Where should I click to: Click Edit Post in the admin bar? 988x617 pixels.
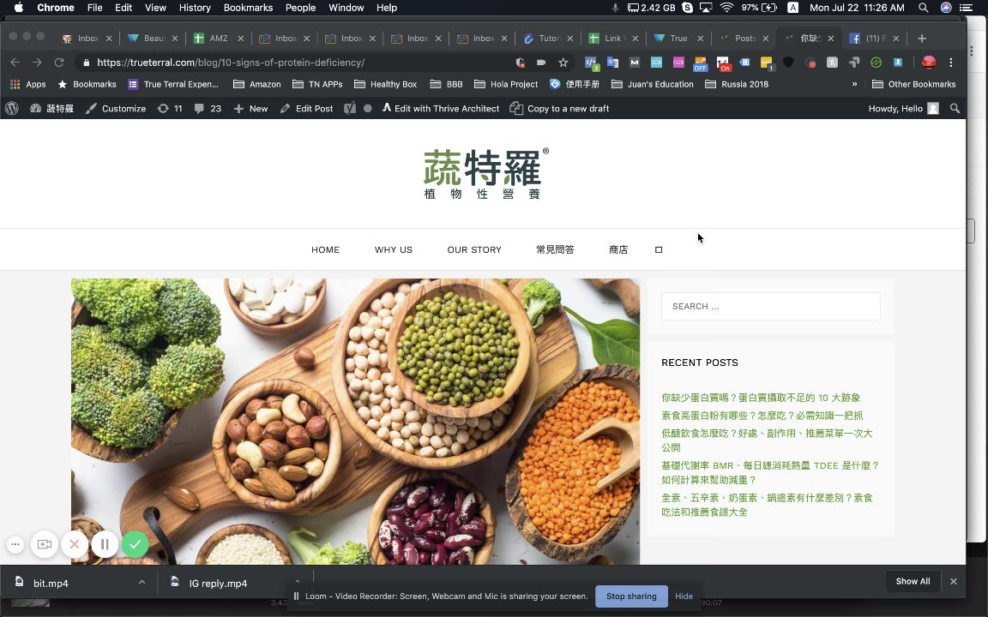(306, 108)
